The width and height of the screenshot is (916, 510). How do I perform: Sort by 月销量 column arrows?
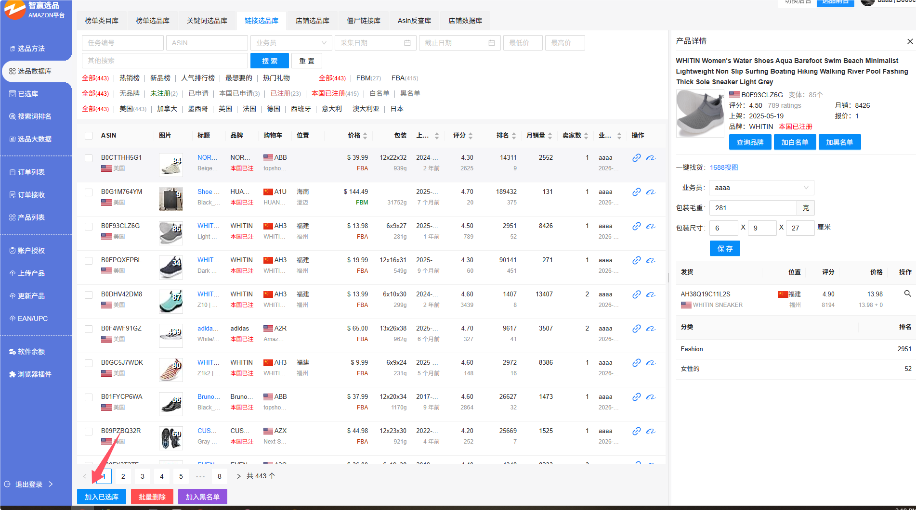point(550,136)
